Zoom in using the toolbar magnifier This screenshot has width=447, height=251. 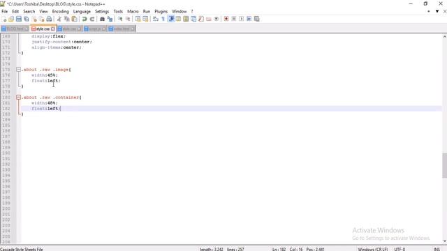point(120,19)
